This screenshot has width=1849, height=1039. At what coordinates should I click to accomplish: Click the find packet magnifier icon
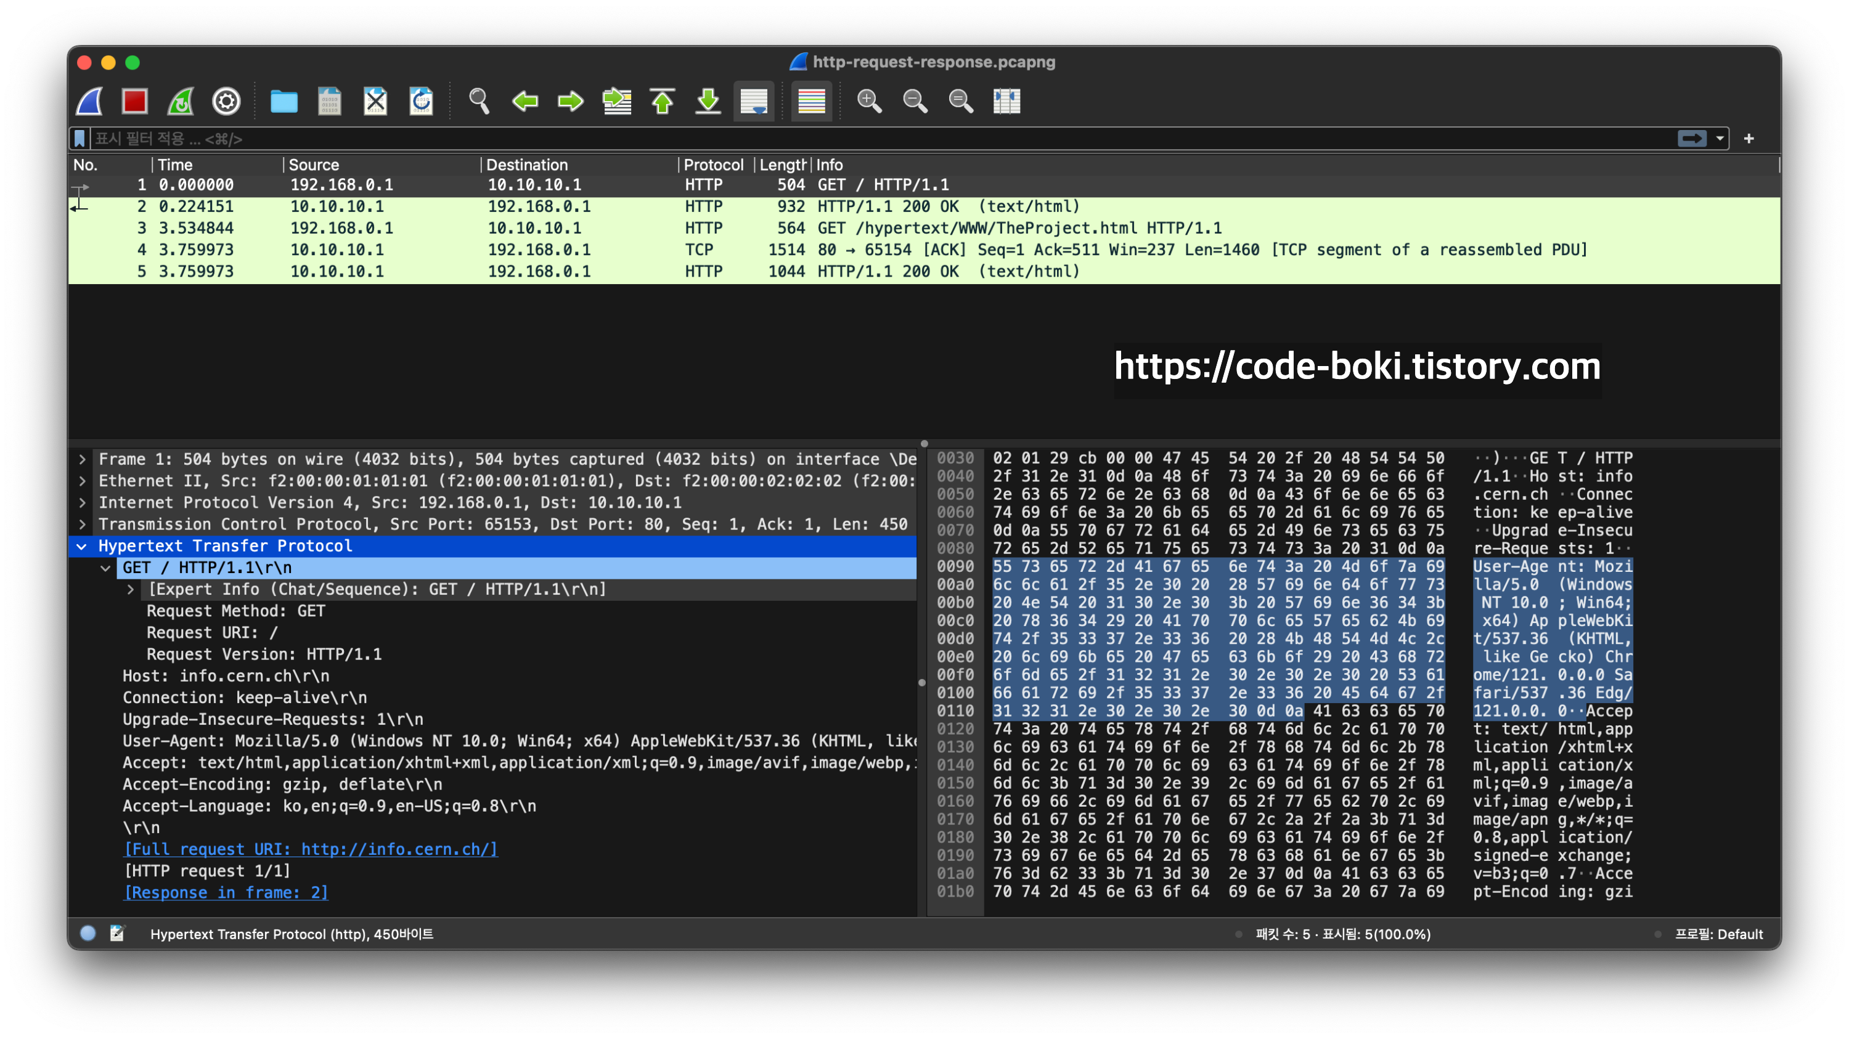pos(479,101)
